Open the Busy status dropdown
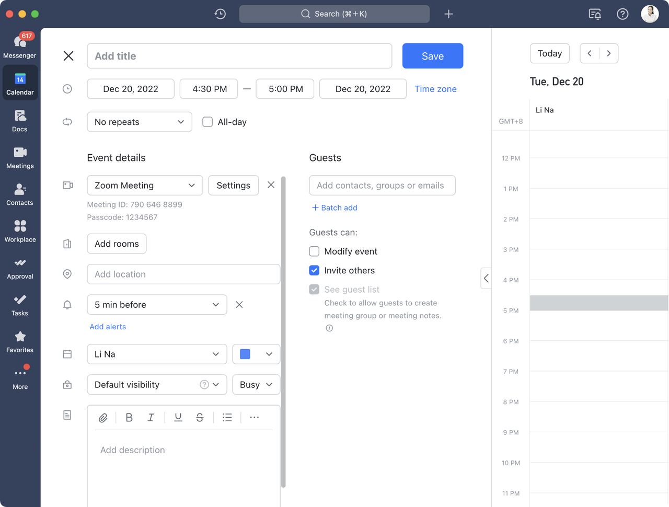 pyautogui.click(x=256, y=385)
